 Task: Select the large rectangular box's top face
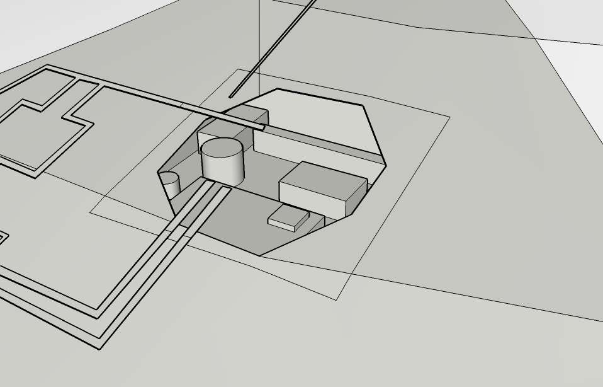click(x=321, y=176)
